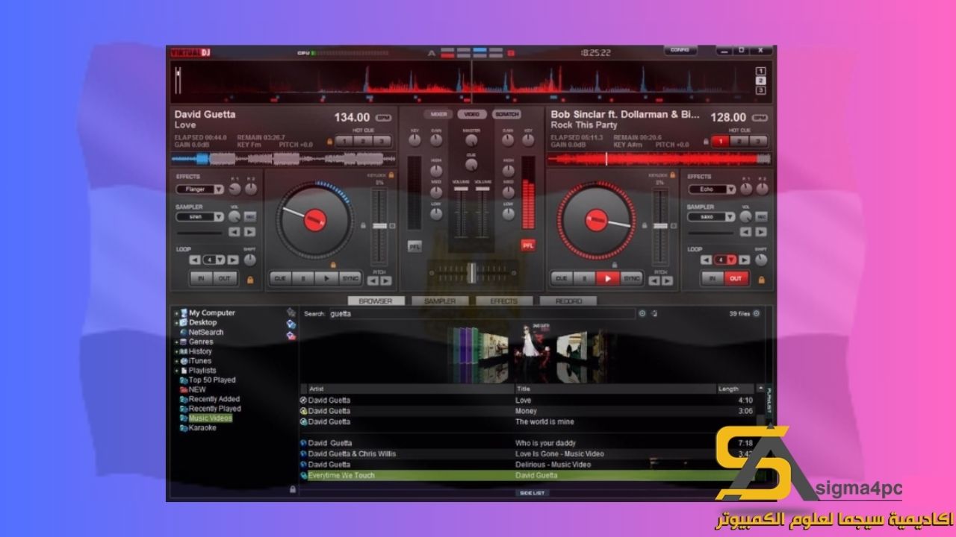Click the left deck sampler REC button
Viewport: 956px width, 537px height.
[x=249, y=216]
